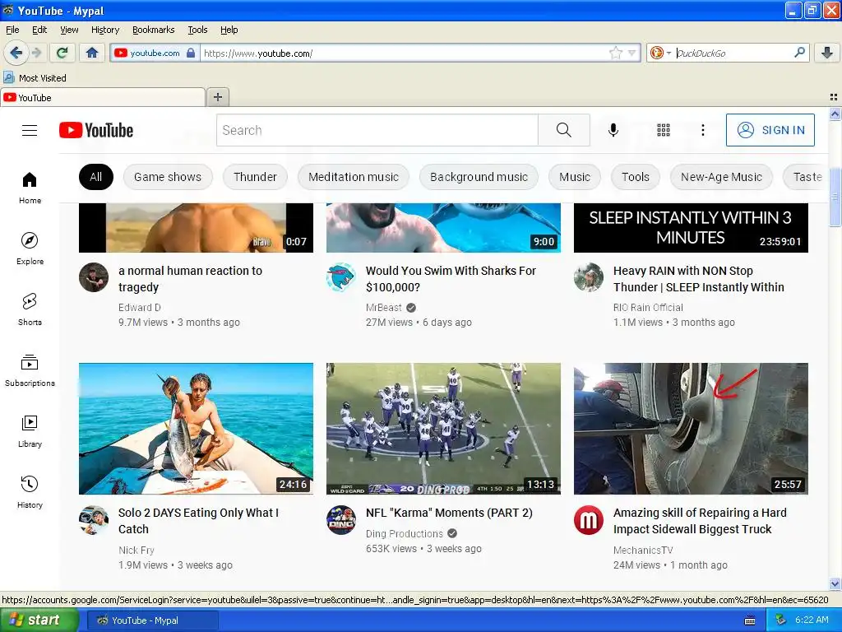Image resolution: width=842 pixels, height=632 pixels.
Task: Select the Meditation music filter chip
Action: click(354, 177)
